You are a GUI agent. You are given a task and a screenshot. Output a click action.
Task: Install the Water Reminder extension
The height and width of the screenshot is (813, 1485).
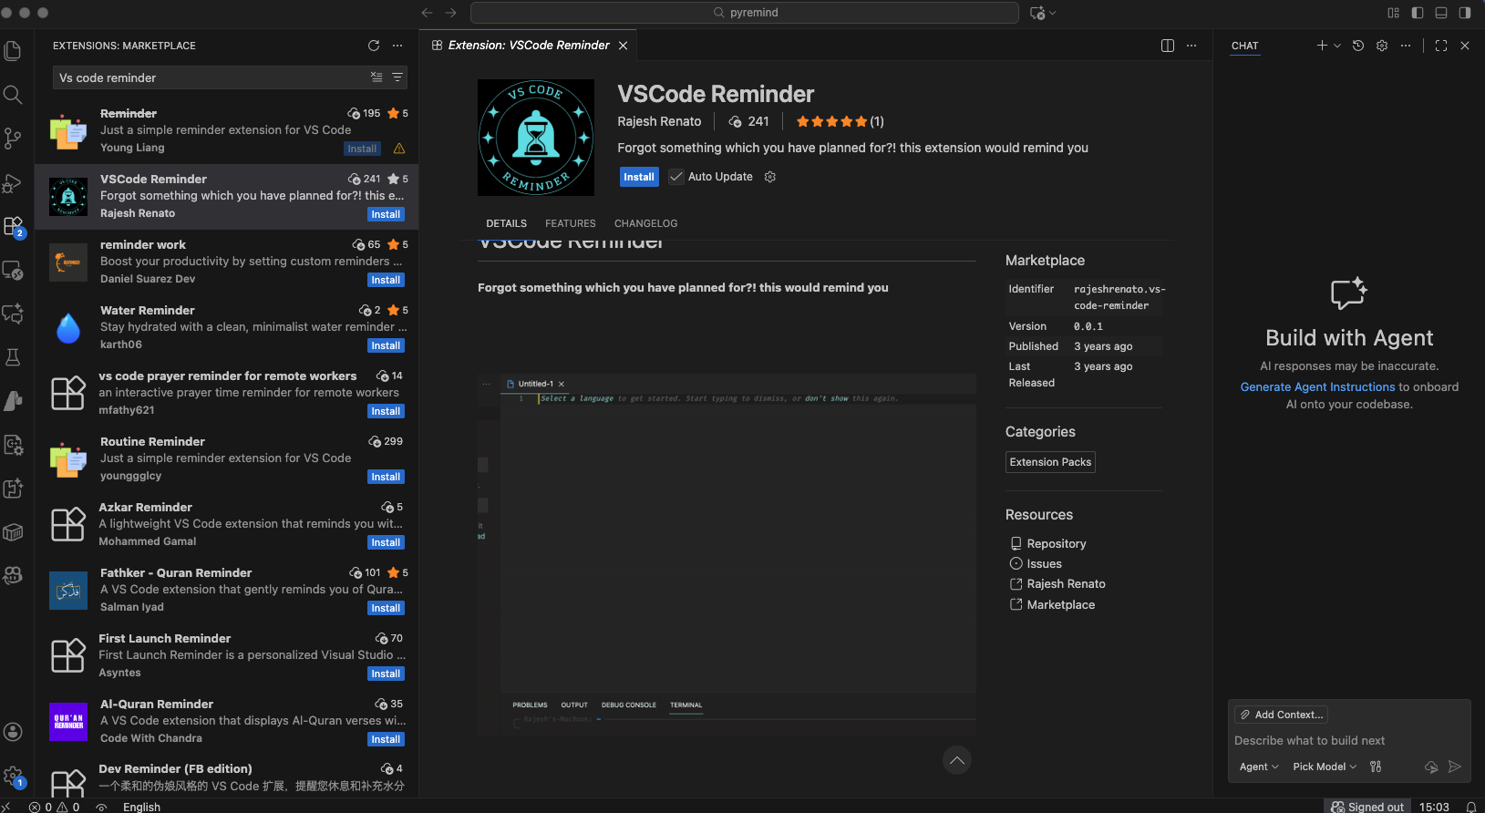click(386, 345)
